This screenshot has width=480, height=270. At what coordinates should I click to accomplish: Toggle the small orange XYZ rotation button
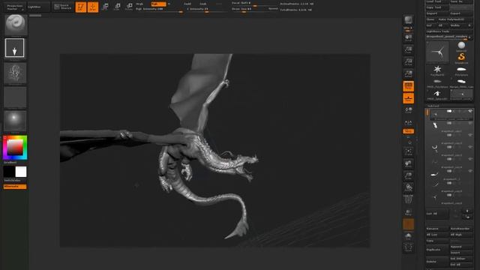[x=408, y=131]
